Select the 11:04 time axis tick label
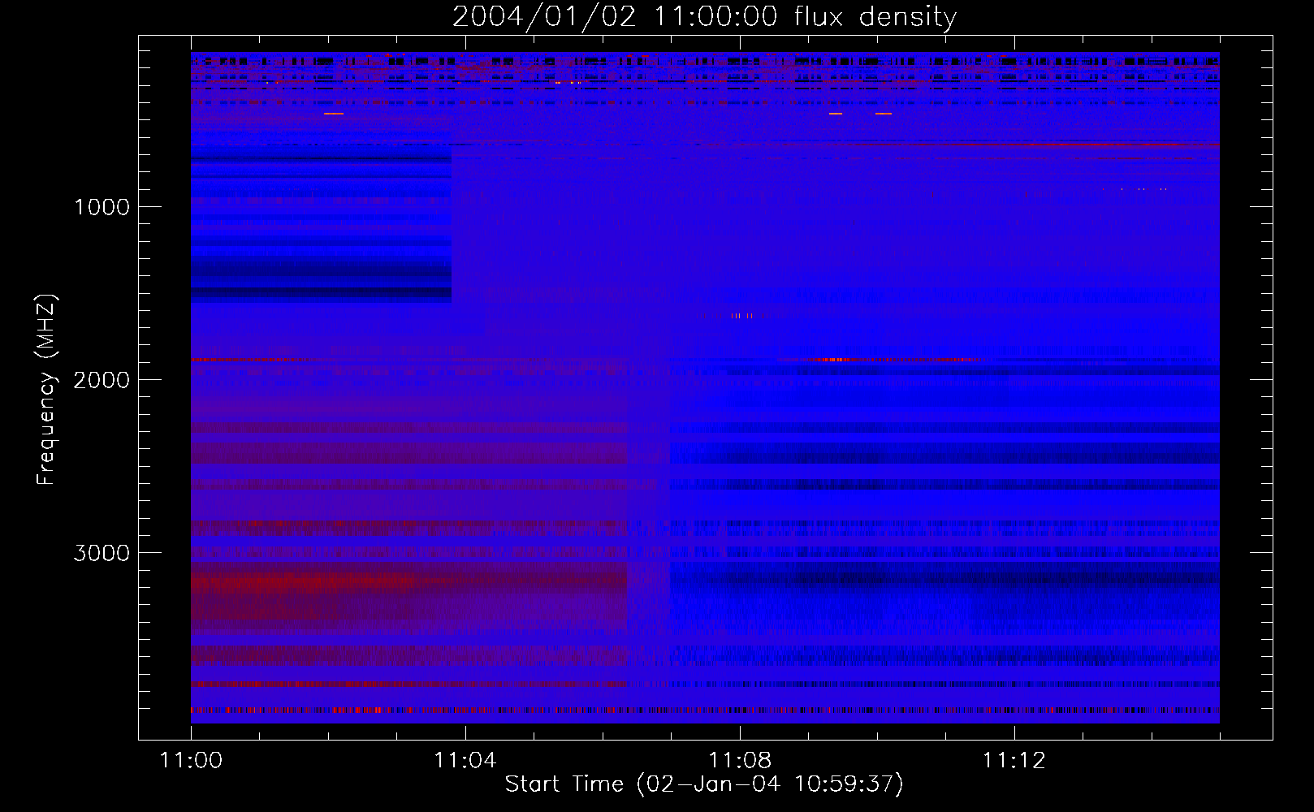The width and height of the screenshot is (1314, 812). click(465, 761)
